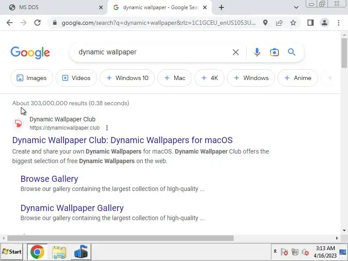Open the network tray icon
The height and width of the screenshot is (261, 348).
pyautogui.click(x=295, y=252)
